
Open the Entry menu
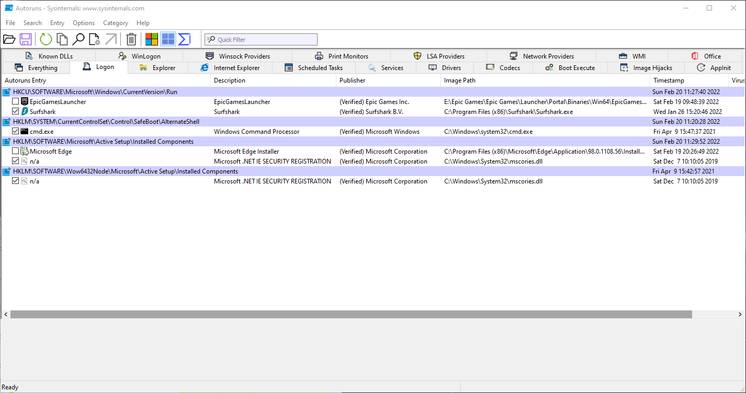pos(58,23)
